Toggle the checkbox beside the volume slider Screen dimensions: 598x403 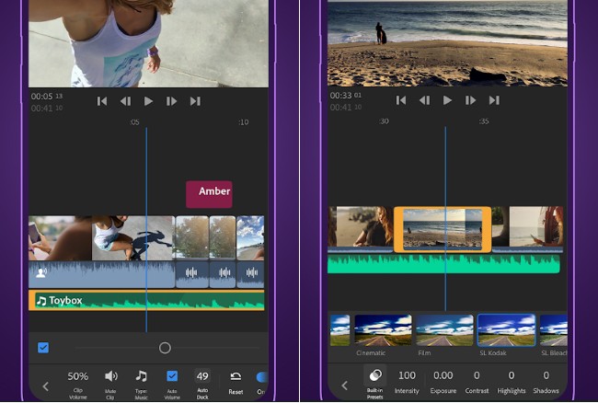(x=43, y=348)
